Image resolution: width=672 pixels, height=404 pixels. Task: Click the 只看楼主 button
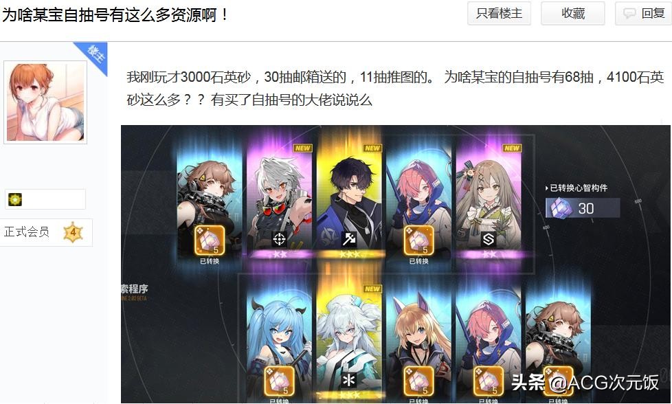click(x=499, y=13)
